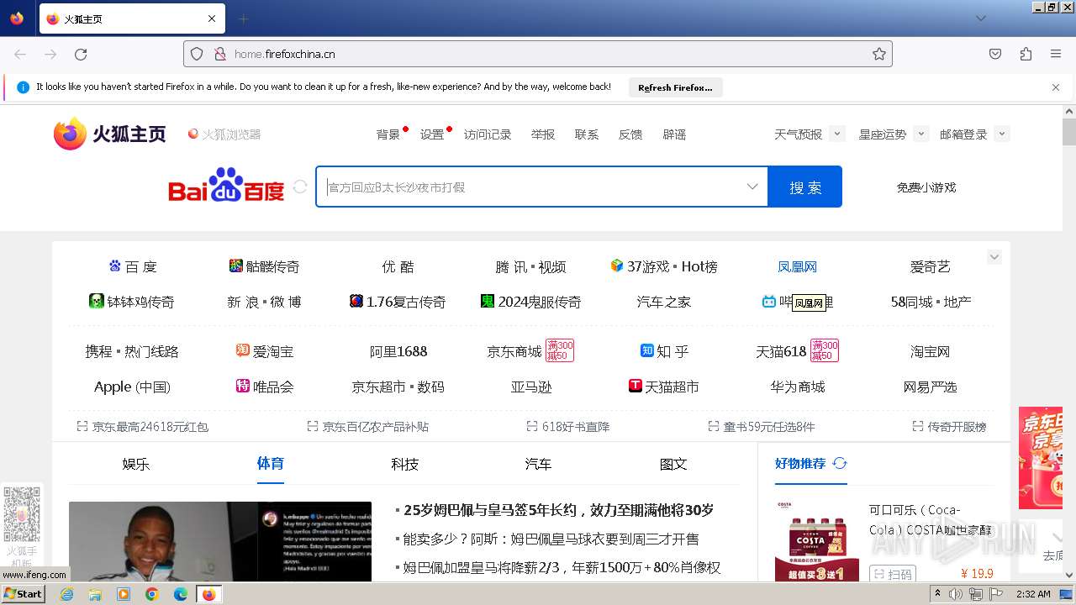This screenshot has height=605, width=1076.
Task: Open 37游戏·Hot榜 link
Action: 664,266
